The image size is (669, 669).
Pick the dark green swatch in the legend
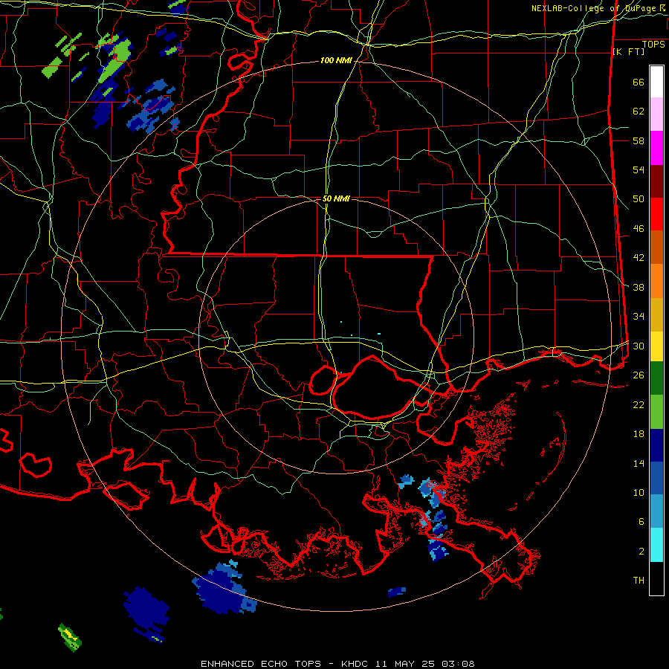(656, 378)
